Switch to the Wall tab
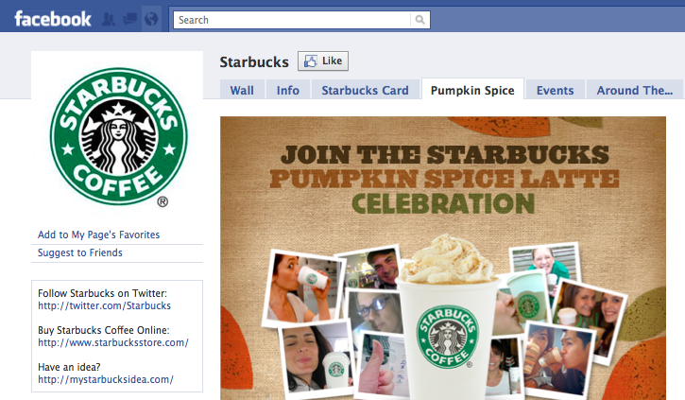This screenshot has width=685, height=400. point(242,90)
